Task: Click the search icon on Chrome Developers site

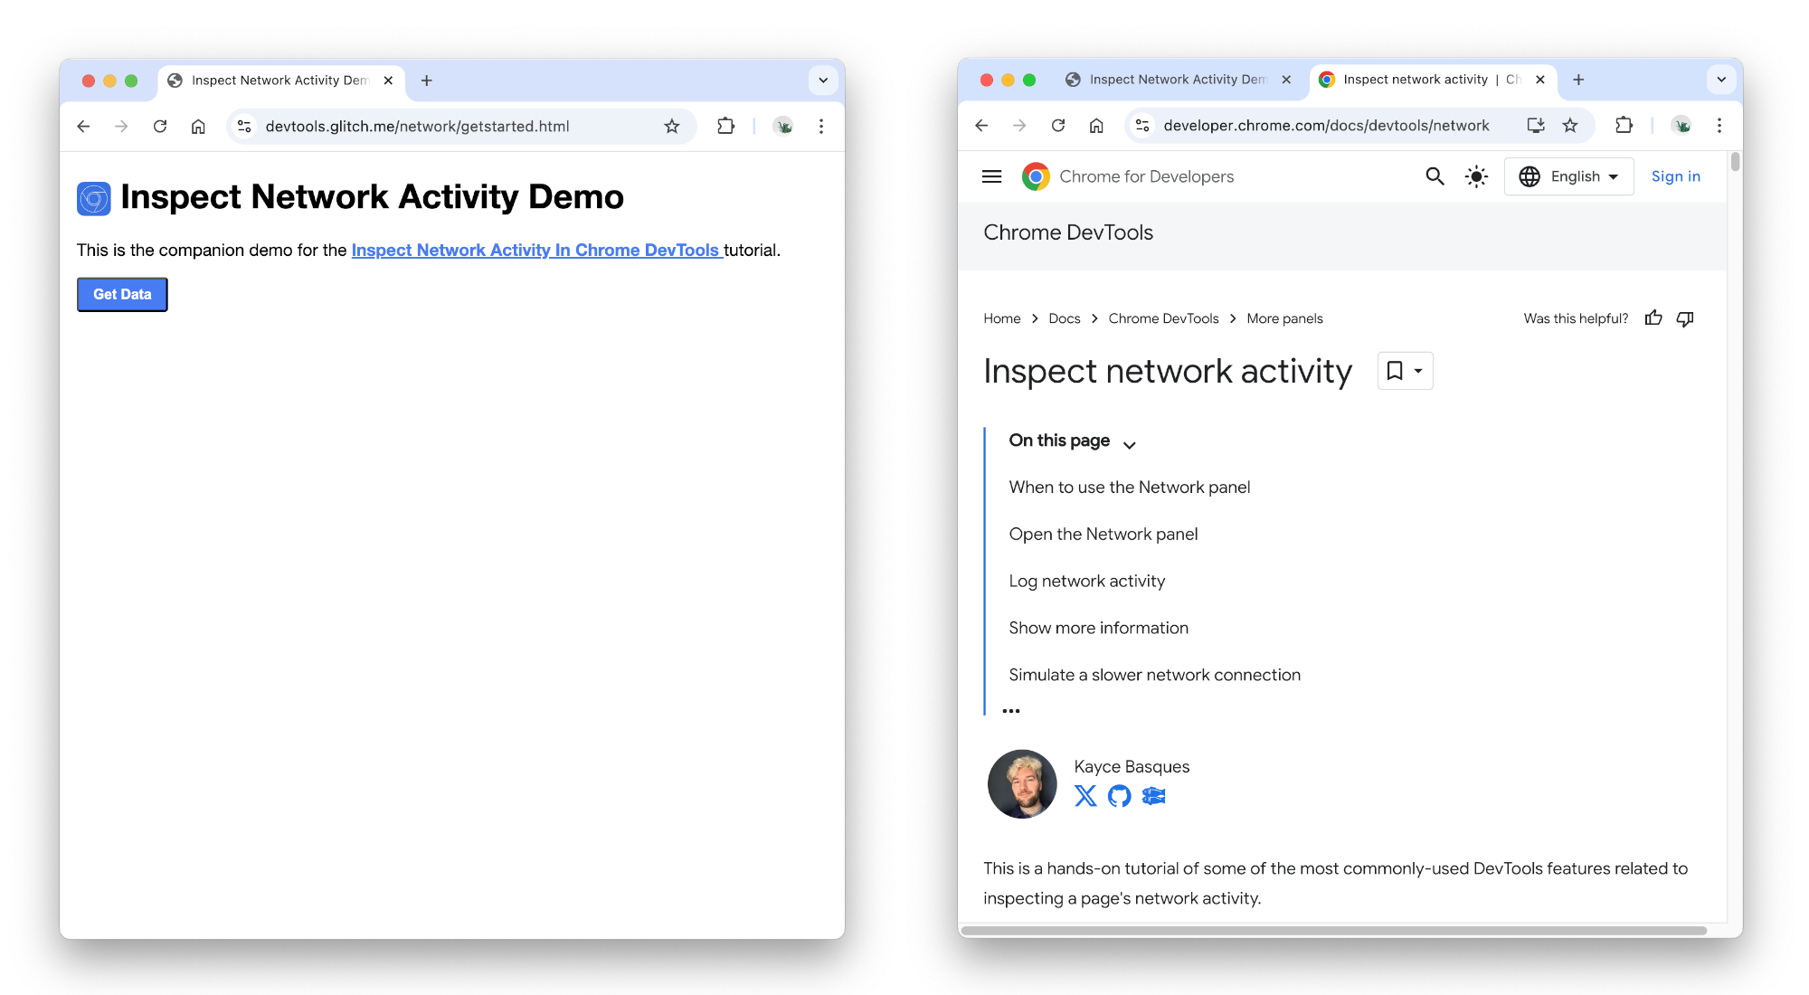Action: pos(1435,175)
